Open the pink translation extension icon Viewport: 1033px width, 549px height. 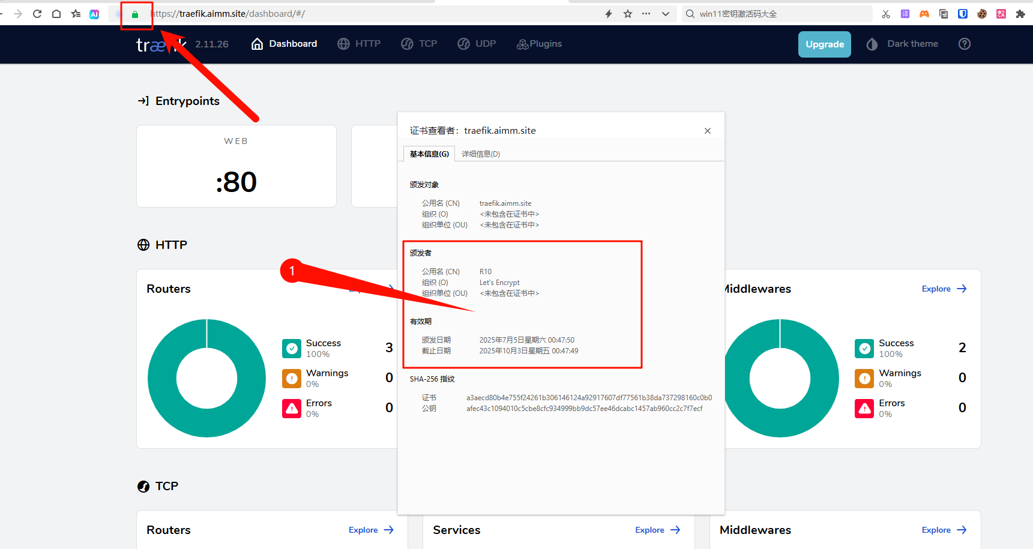[x=1001, y=14]
